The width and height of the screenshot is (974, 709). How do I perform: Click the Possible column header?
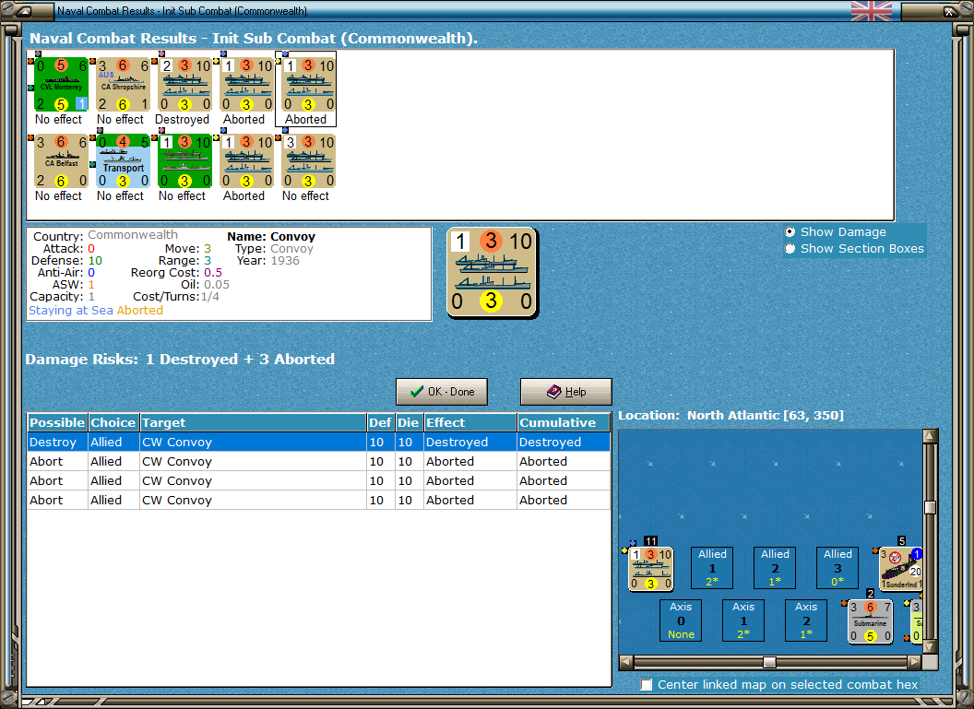click(x=57, y=423)
